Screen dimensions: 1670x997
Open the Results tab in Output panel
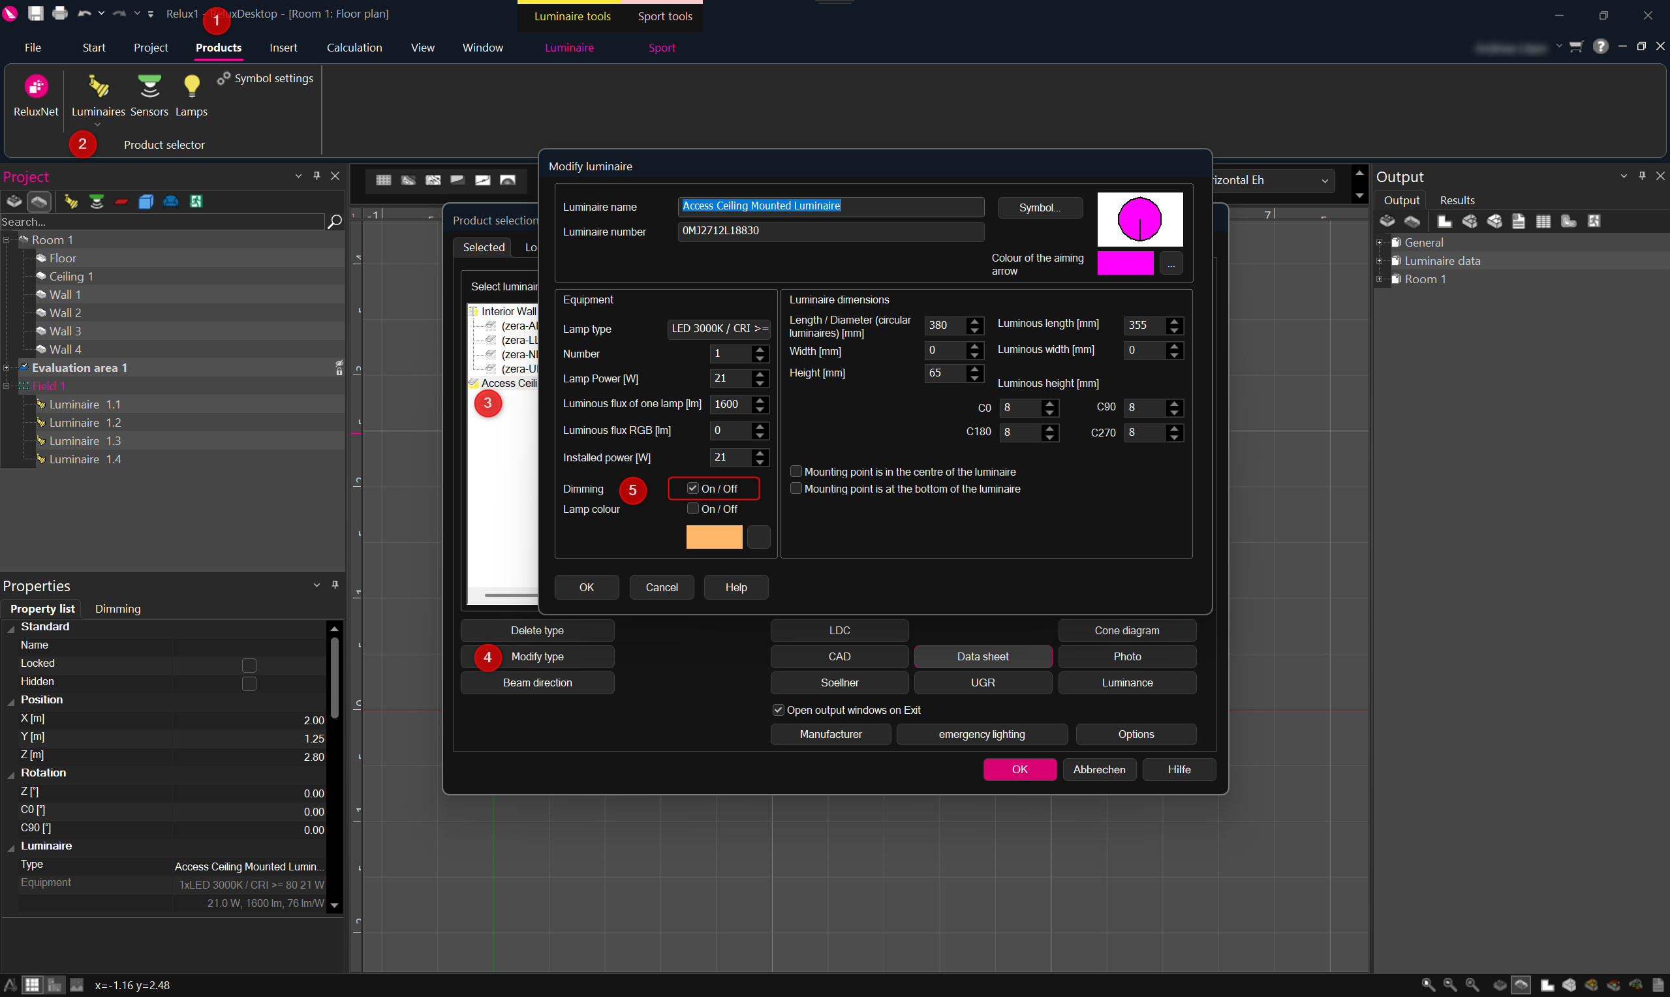click(1457, 200)
